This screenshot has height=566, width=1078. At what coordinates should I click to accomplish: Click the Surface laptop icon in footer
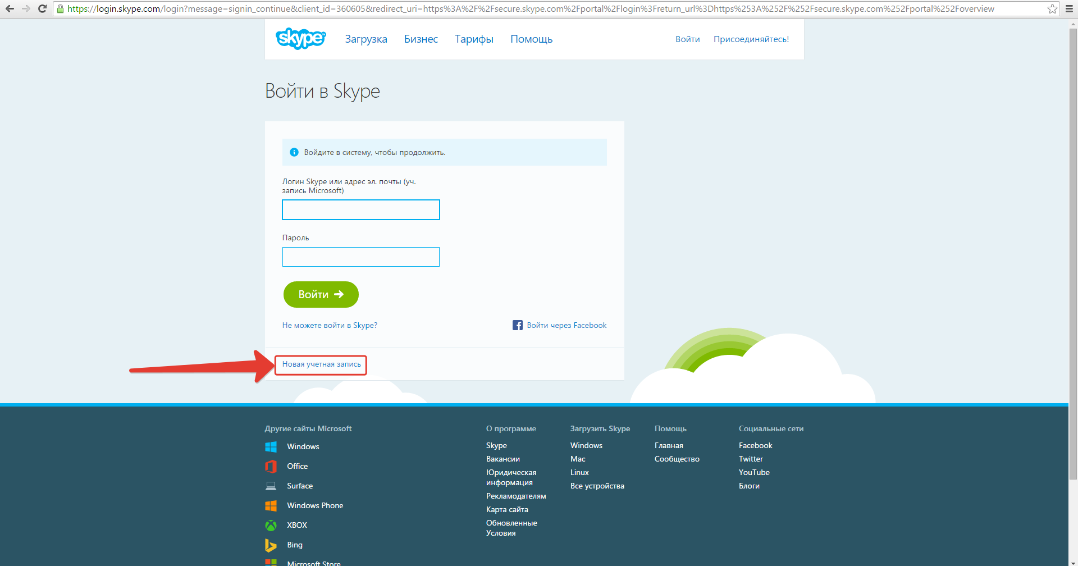[x=271, y=486]
